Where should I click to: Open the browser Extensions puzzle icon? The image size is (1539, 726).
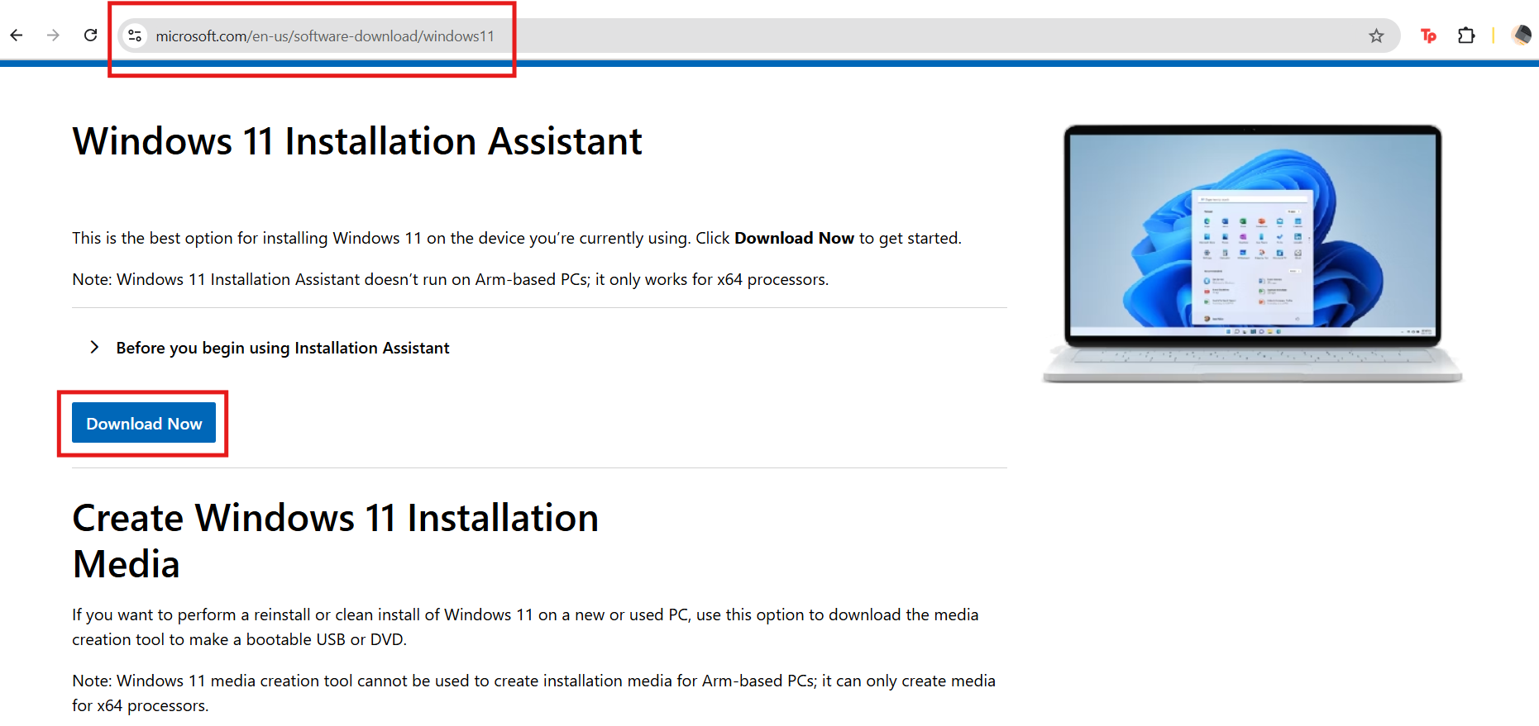1466,36
